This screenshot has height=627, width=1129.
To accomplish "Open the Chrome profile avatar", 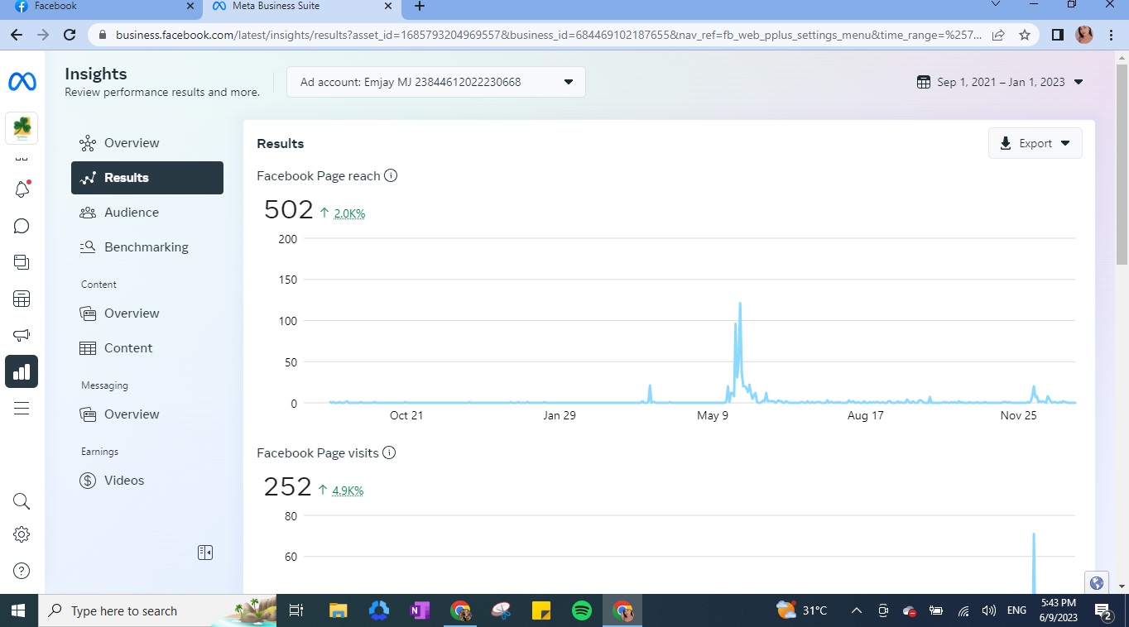I will [1084, 35].
